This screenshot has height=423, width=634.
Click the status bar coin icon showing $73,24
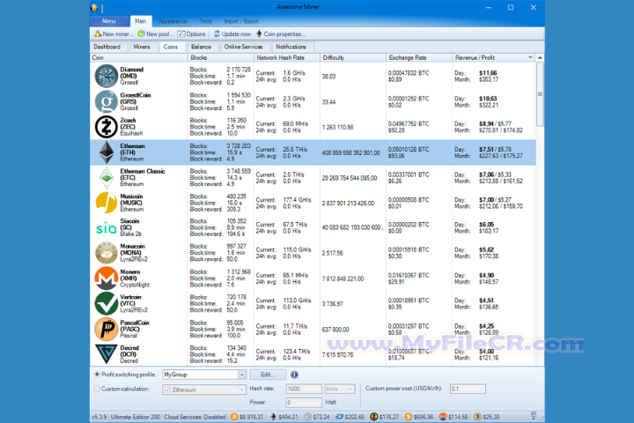coord(307,417)
